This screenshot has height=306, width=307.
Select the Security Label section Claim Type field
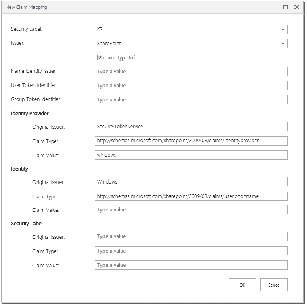pos(191,251)
